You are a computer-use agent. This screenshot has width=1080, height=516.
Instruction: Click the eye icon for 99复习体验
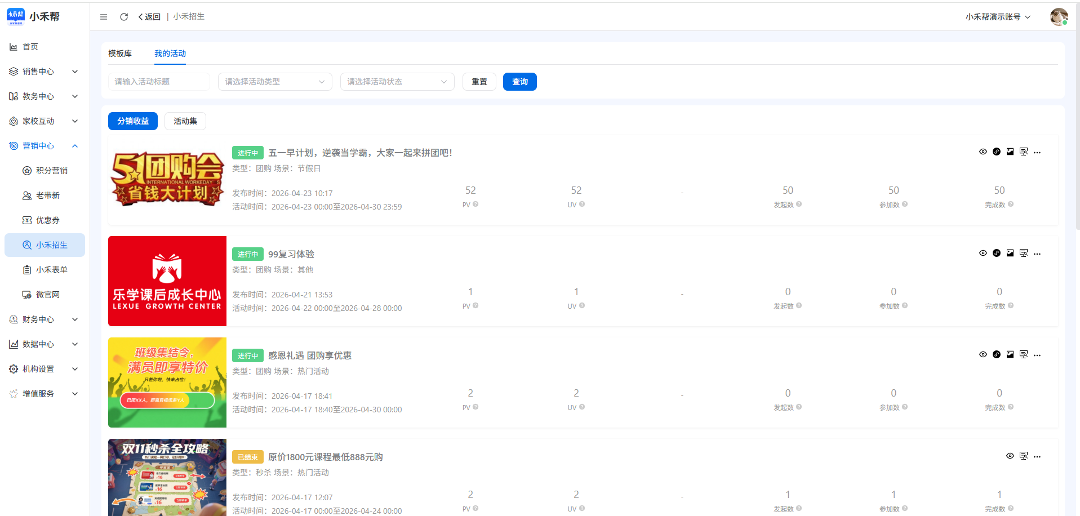pyautogui.click(x=983, y=253)
